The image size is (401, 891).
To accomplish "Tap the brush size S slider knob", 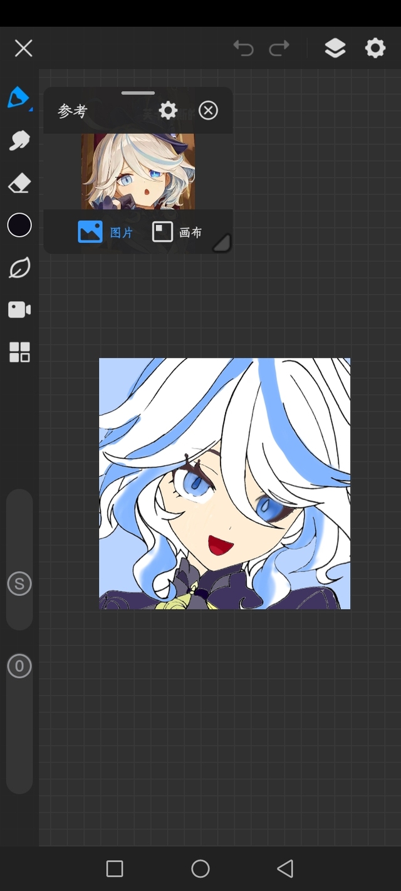I will tap(19, 584).
